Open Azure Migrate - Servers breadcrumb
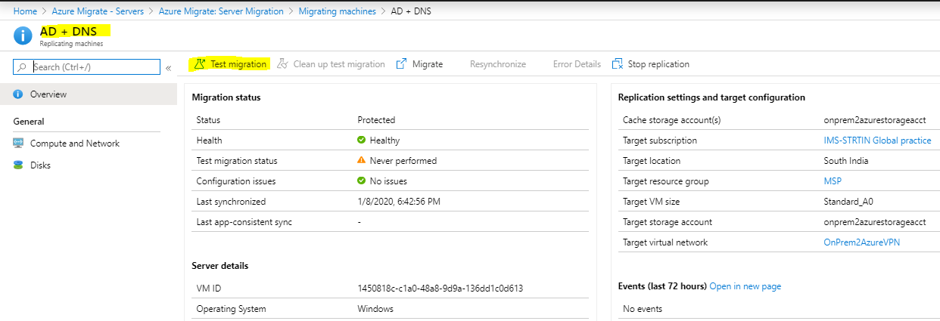The width and height of the screenshot is (940, 321). tap(98, 11)
